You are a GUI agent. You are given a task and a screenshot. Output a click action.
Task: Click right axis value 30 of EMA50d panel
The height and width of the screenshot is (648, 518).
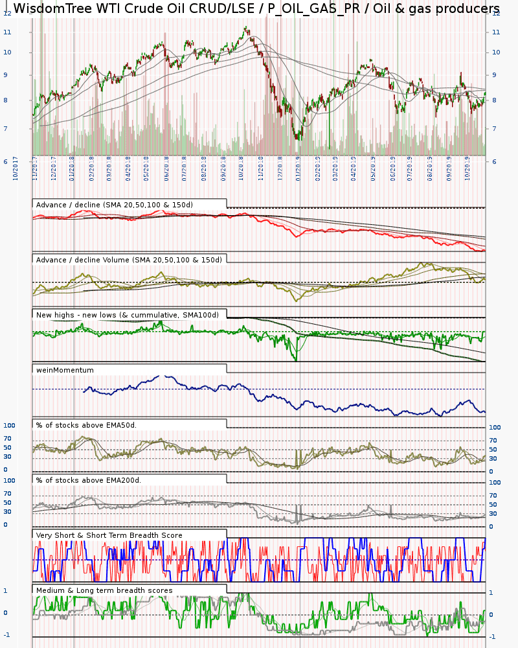(x=493, y=458)
